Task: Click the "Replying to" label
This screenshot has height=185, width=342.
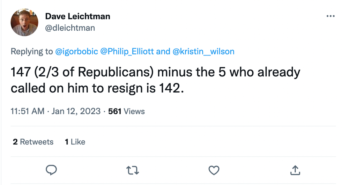Action: (x=32, y=52)
